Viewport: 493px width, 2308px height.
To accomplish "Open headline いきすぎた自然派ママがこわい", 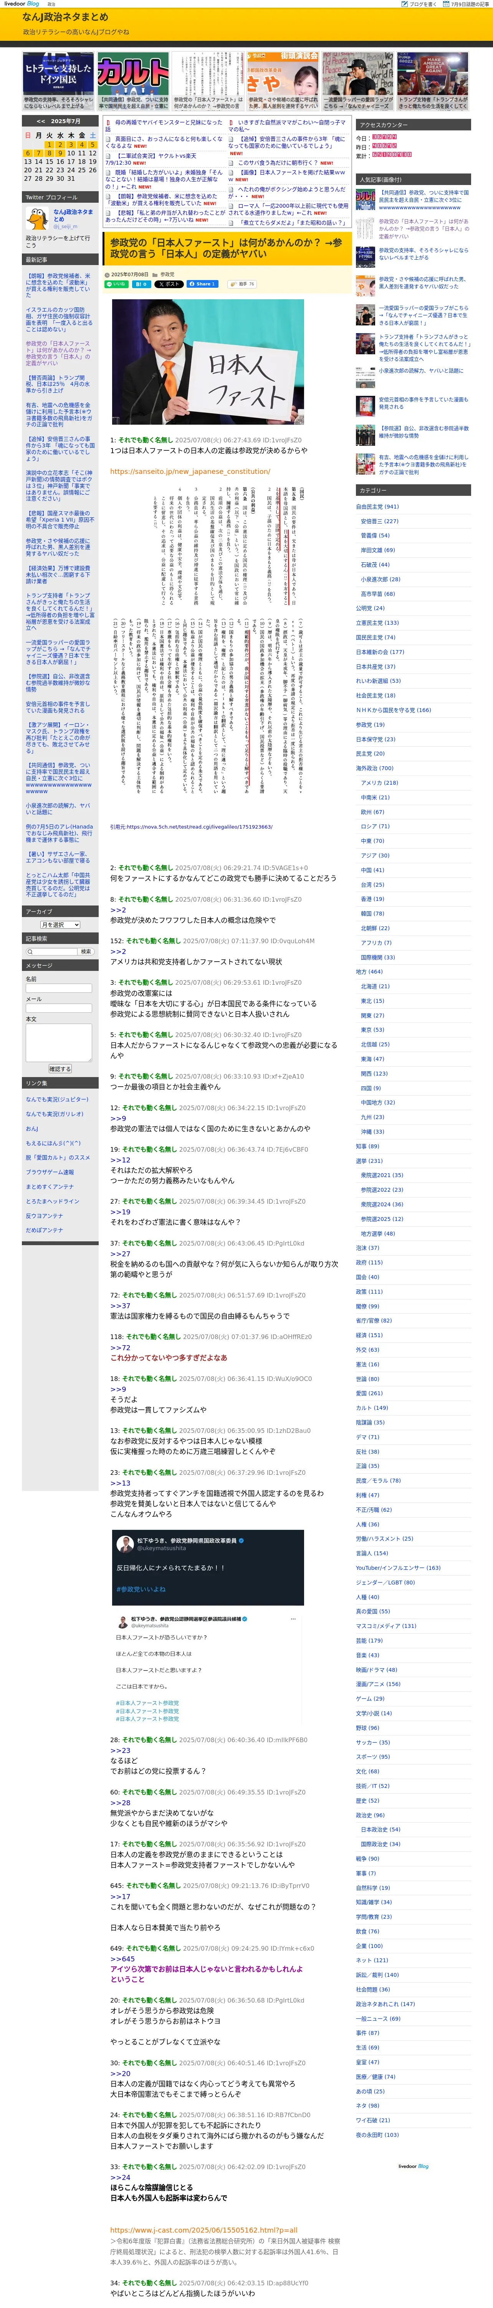I will 287,125.
